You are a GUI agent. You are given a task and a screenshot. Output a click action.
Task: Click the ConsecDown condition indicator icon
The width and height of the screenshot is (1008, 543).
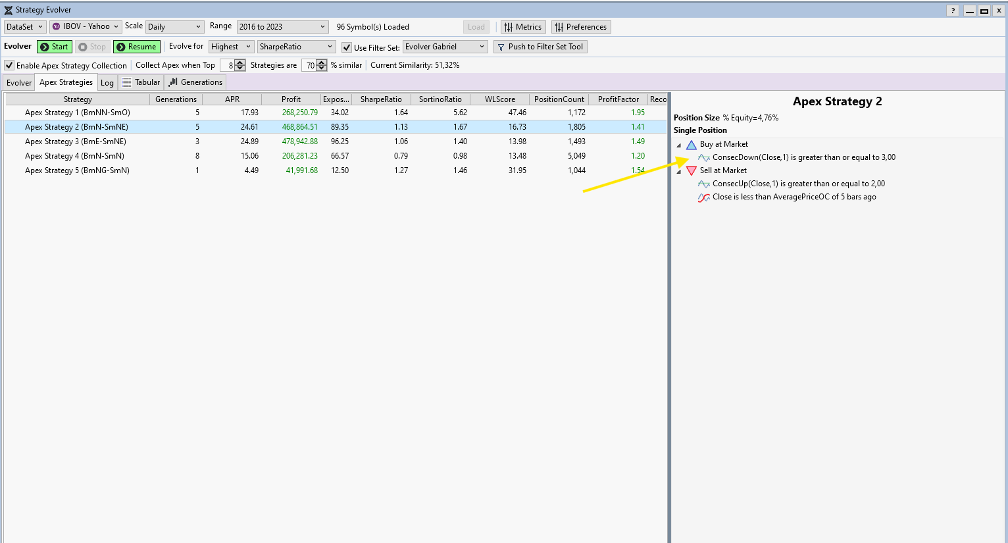coord(703,157)
